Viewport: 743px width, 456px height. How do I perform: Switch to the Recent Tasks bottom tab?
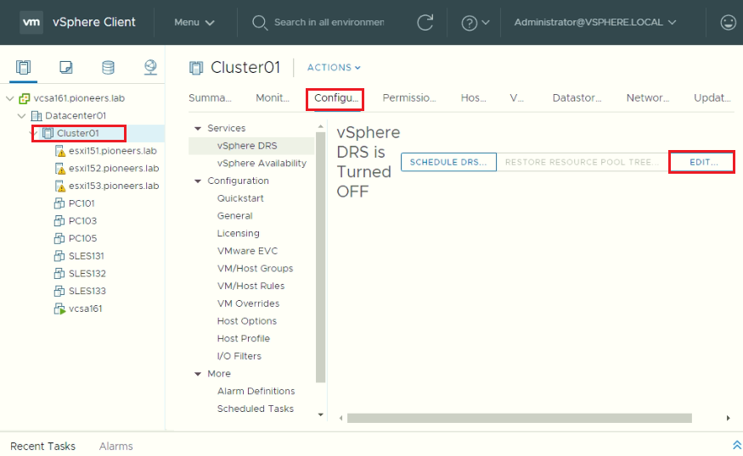pos(42,446)
